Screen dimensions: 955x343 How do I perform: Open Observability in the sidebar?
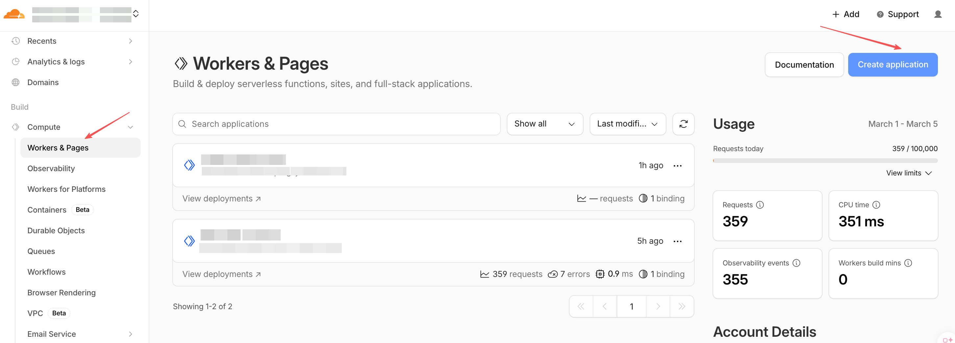pyautogui.click(x=51, y=168)
